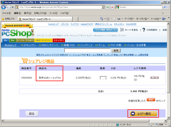
Task: Click the Home icon in command bar
Action: click(102, 19)
